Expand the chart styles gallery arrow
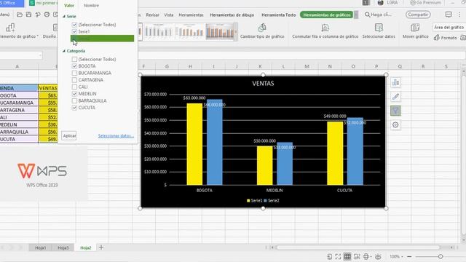This screenshot has height=262, width=466. pyautogui.click(x=236, y=31)
